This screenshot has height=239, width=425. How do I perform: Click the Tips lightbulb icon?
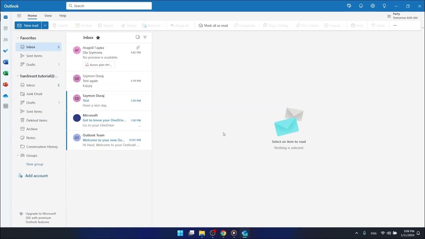[x=384, y=6]
